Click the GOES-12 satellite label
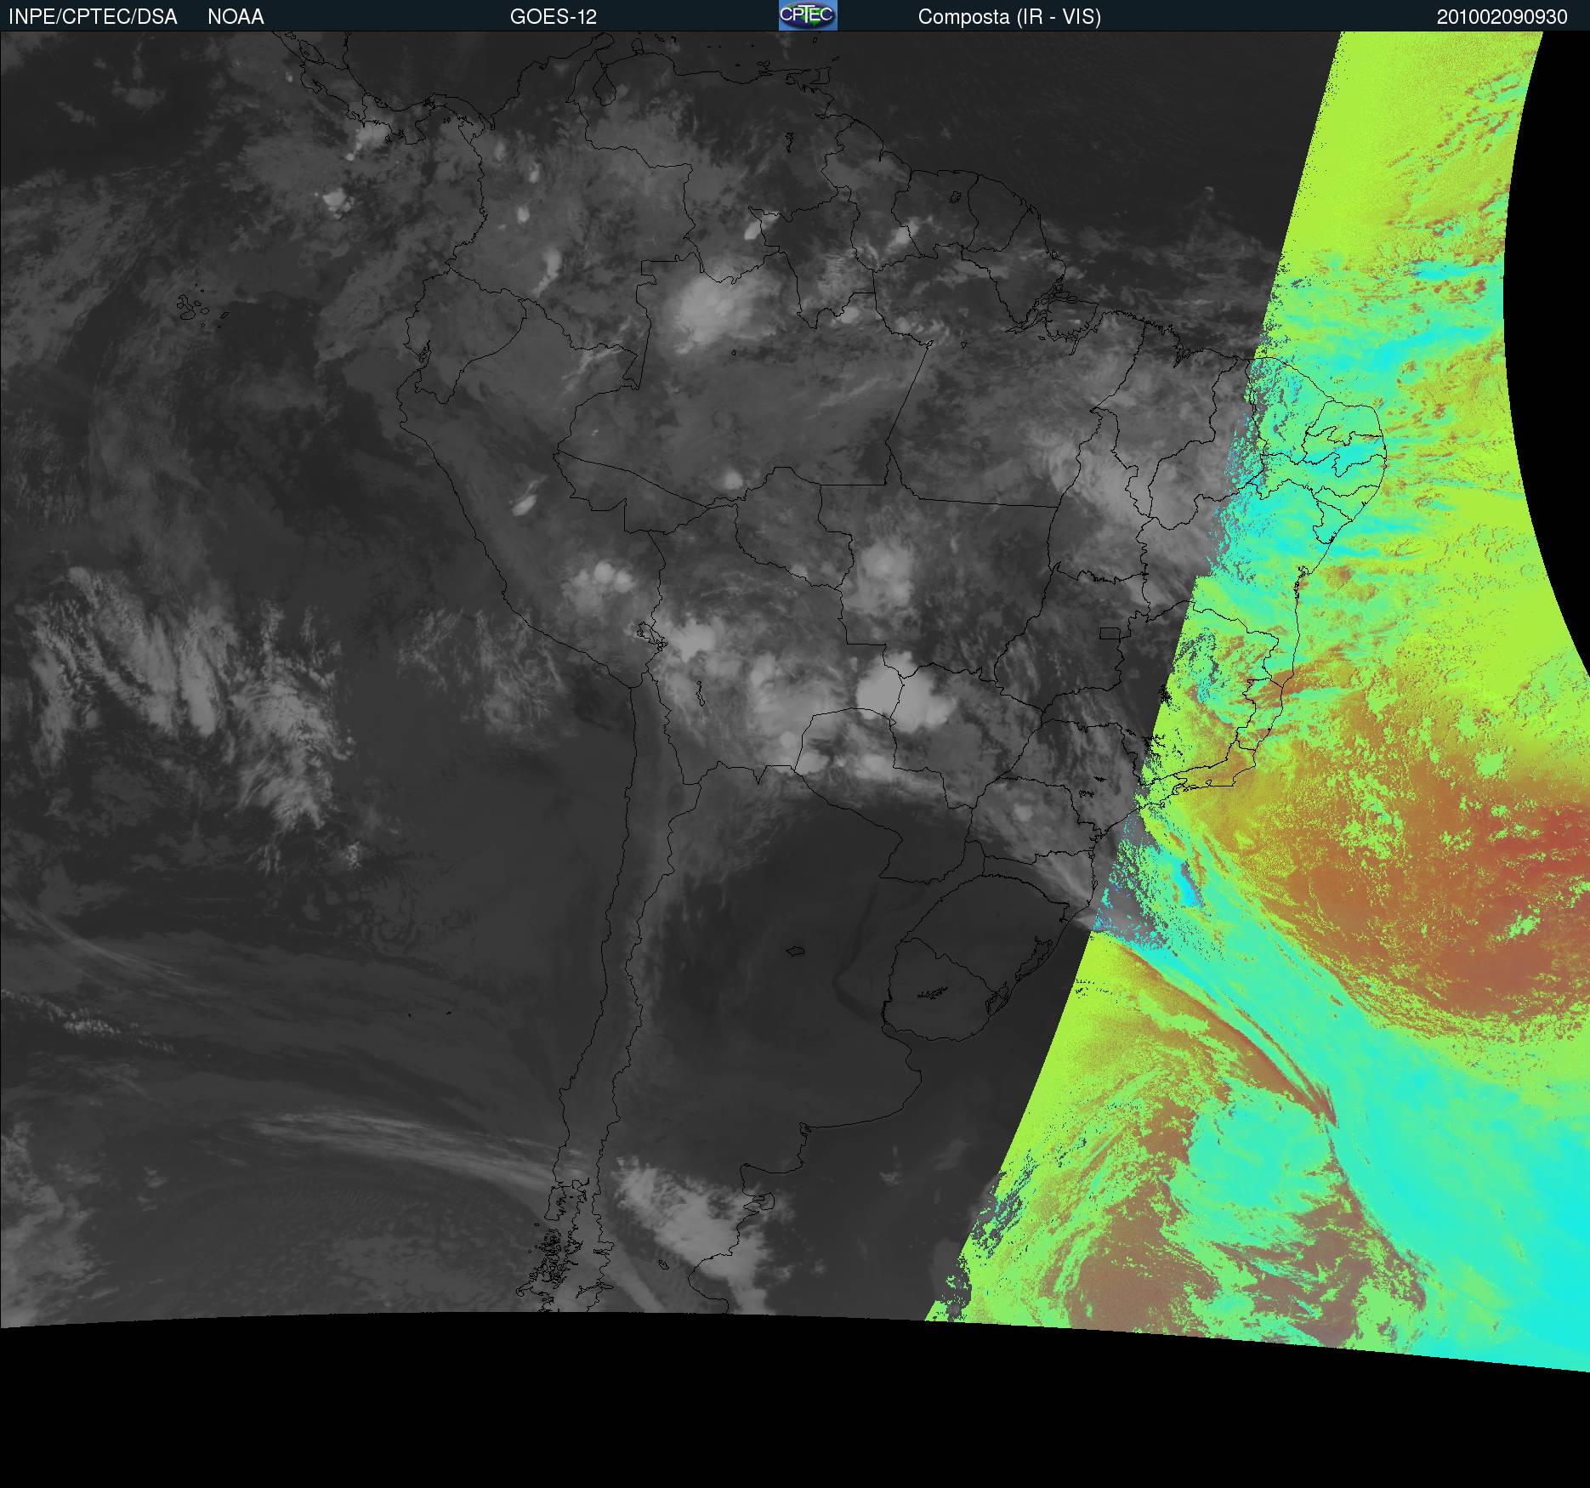 tap(554, 17)
